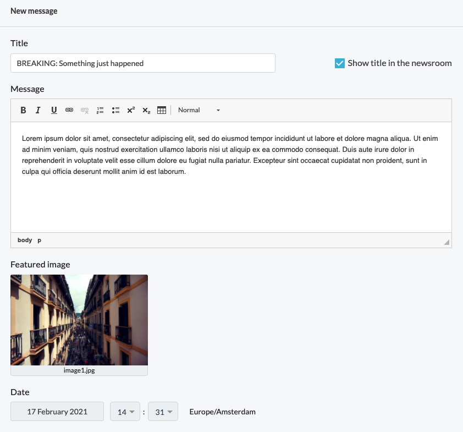Open the hour dropdown showing 14
This screenshot has height=432, width=463.
pos(125,412)
